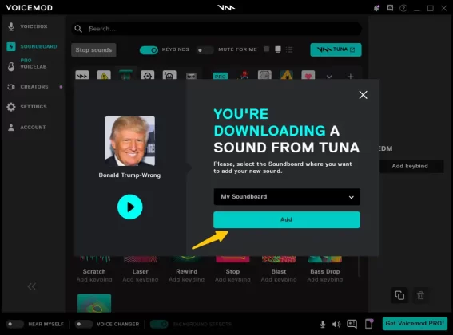453x335 pixels.
Task: Toggle the Keybinds switch
Action: point(149,50)
